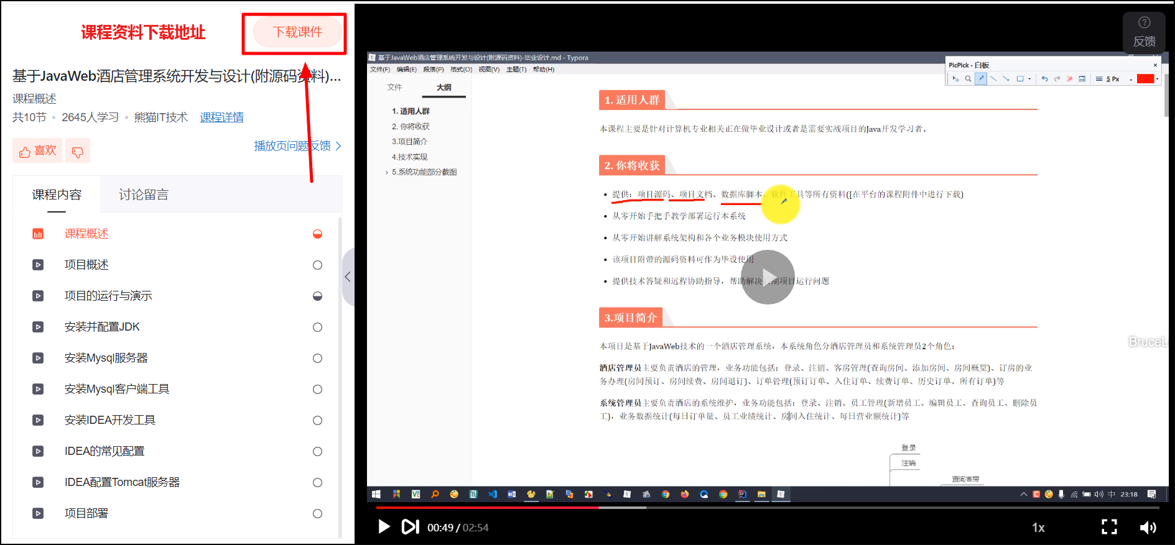Image resolution: width=1175 pixels, height=545 pixels.
Task: Enter fullscreen video mode
Action: tap(1109, 527)
